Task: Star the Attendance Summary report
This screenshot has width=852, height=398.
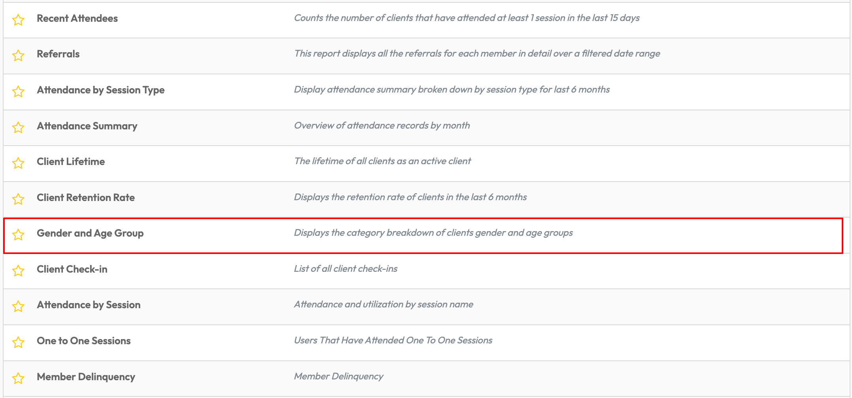Action: tap(18, 127)
